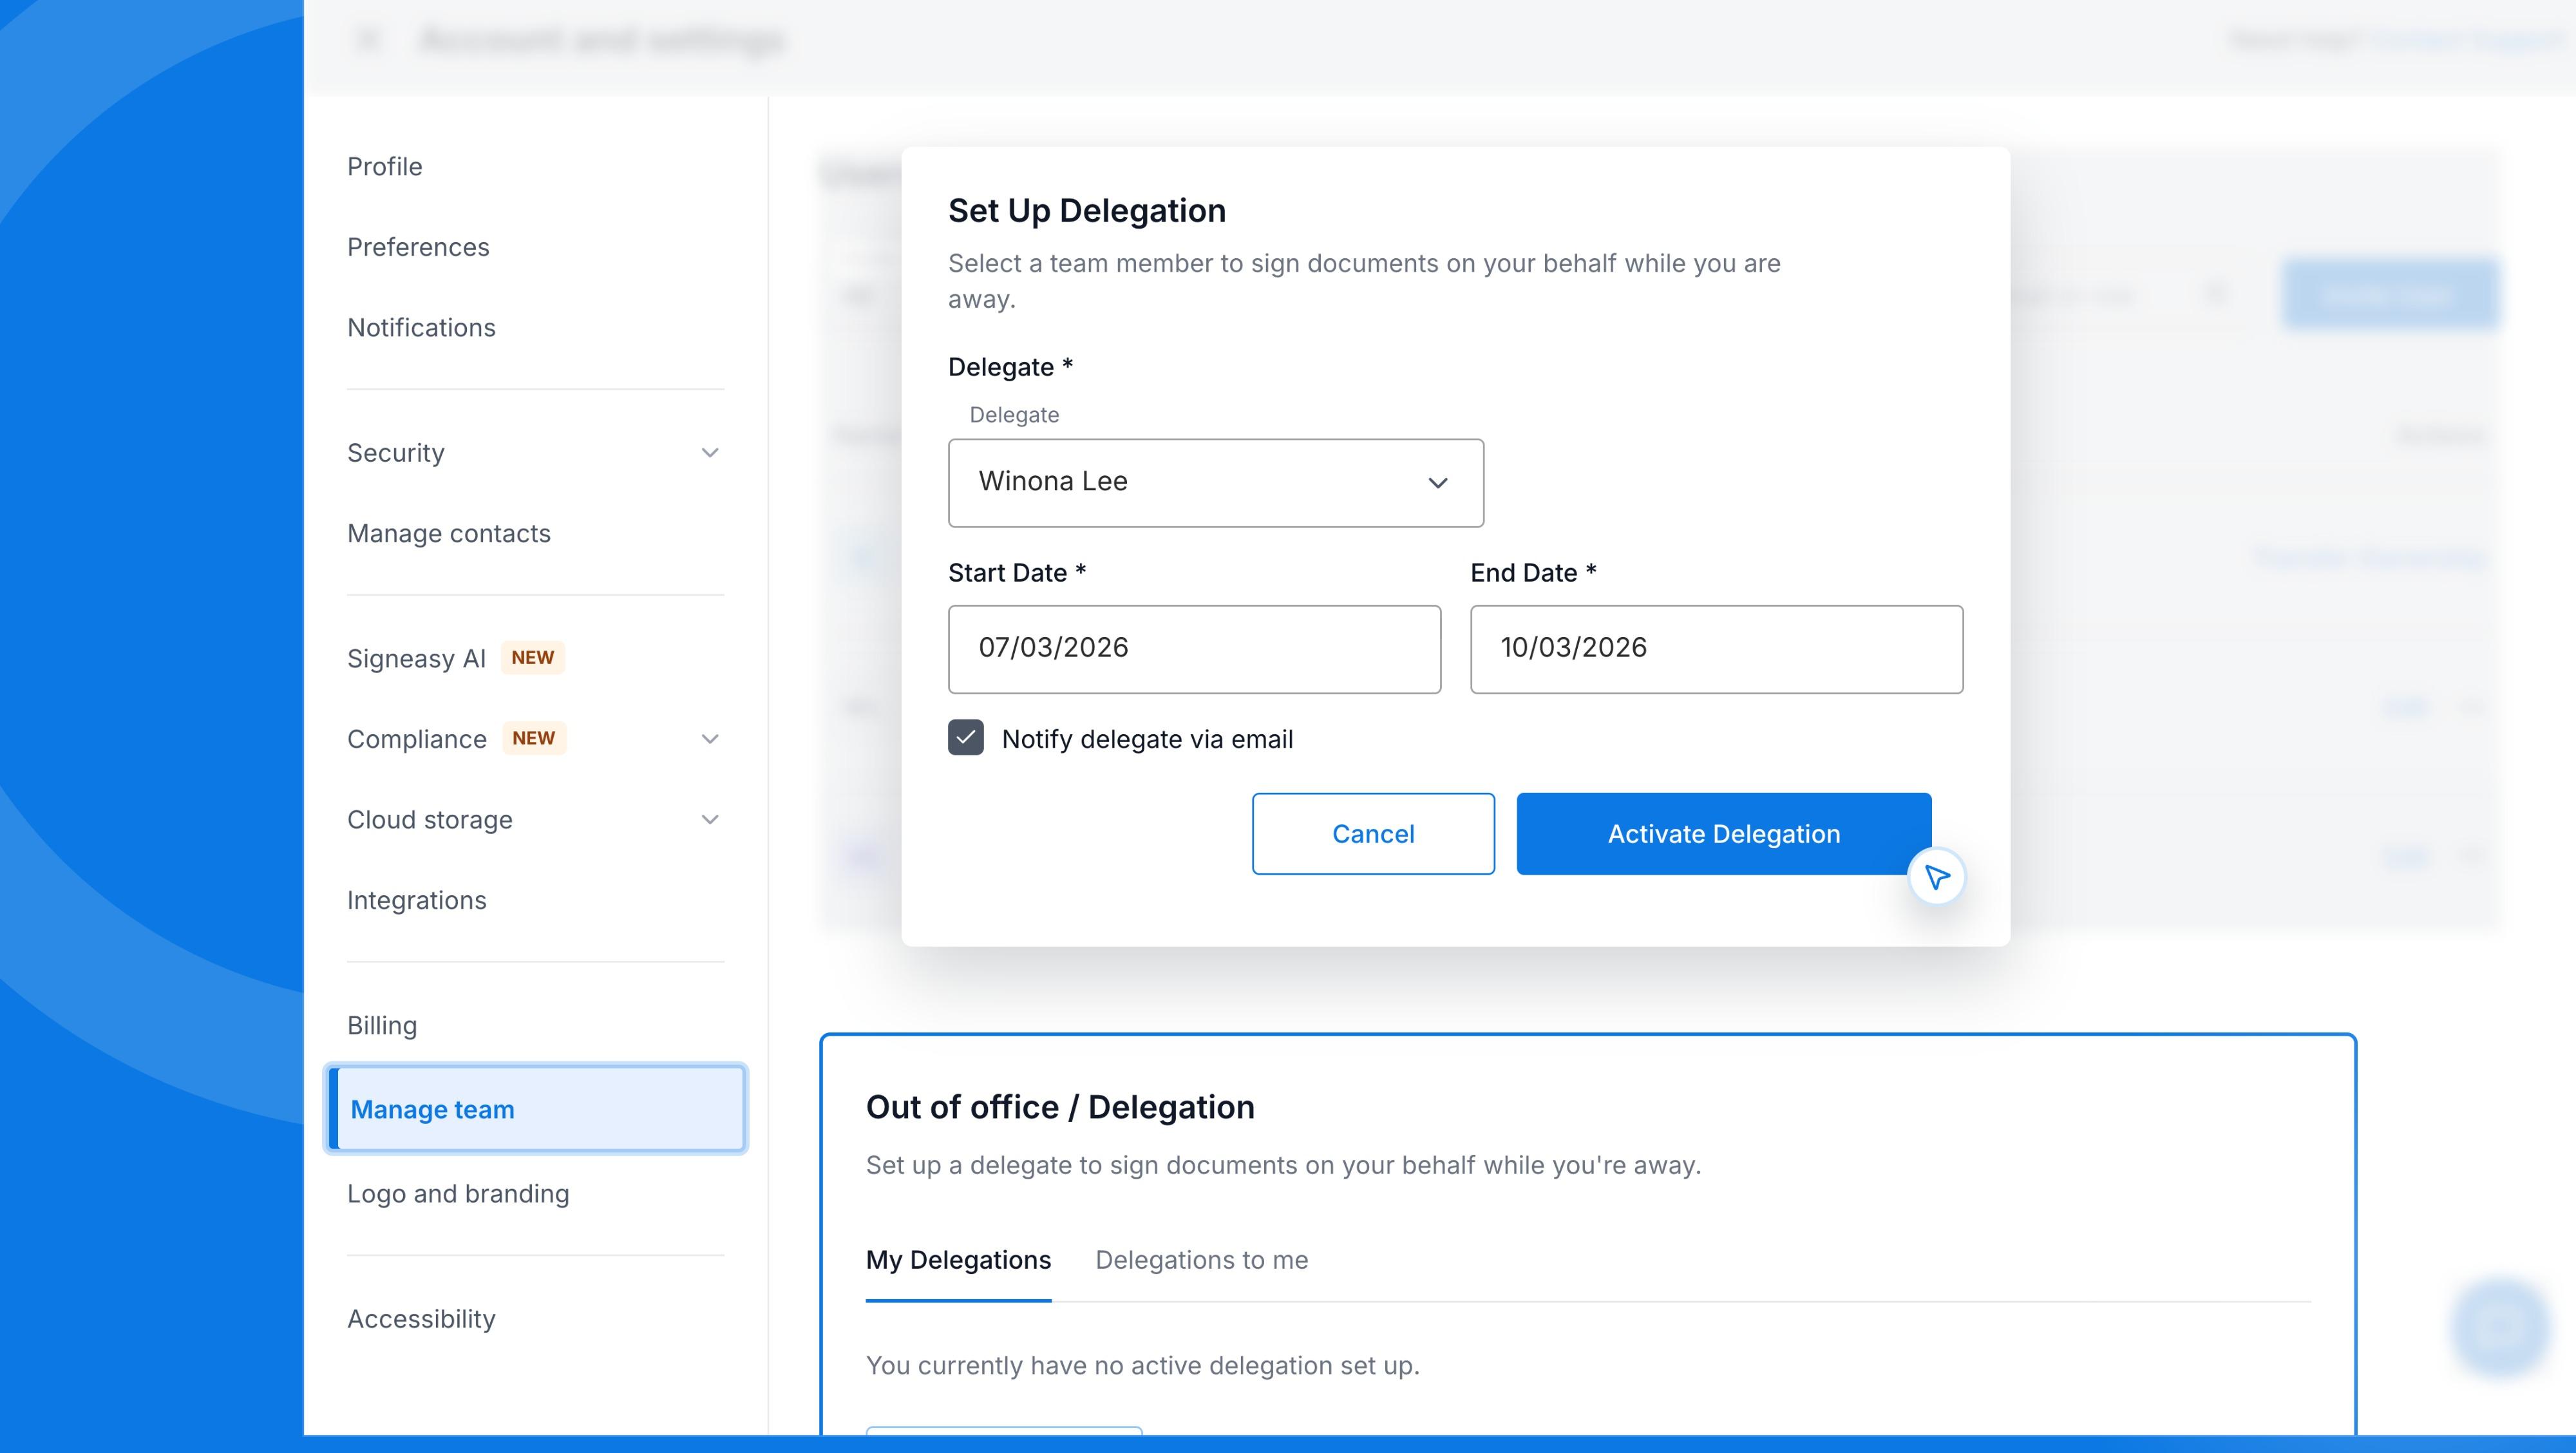Viewport: 2576px width, 1453px height.
Task: Select the My Delegations tab
Action: click(958, 1260)
